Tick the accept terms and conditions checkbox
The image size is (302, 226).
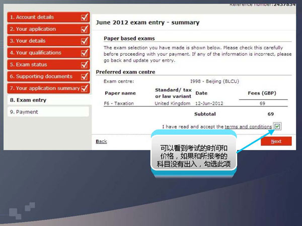(277, 127)
